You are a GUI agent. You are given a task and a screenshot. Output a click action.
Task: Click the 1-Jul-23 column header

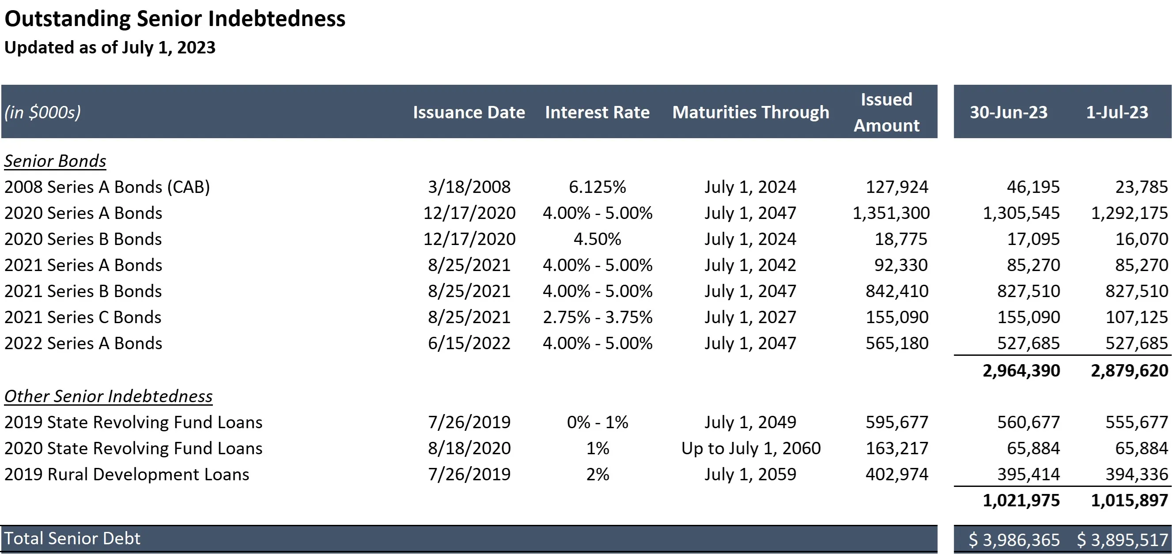(x=1116, y=113)
